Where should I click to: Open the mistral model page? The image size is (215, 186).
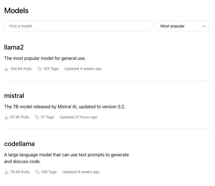(x=14, y=96)
